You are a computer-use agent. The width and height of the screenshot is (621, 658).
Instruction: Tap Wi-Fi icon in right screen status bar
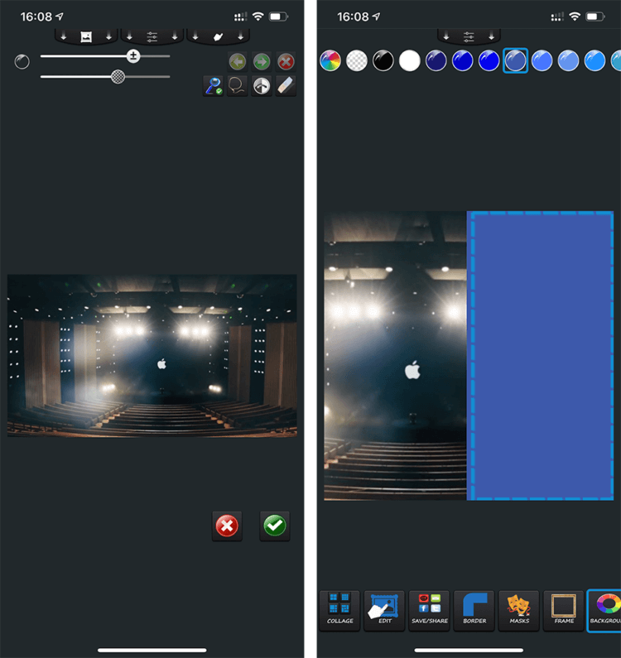point(575,17)
